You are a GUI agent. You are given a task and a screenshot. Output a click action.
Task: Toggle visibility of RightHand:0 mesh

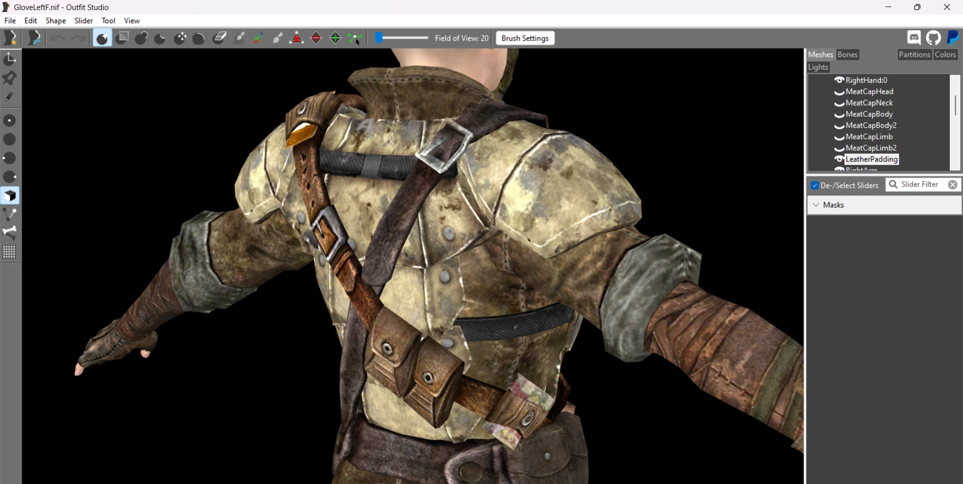839,80
